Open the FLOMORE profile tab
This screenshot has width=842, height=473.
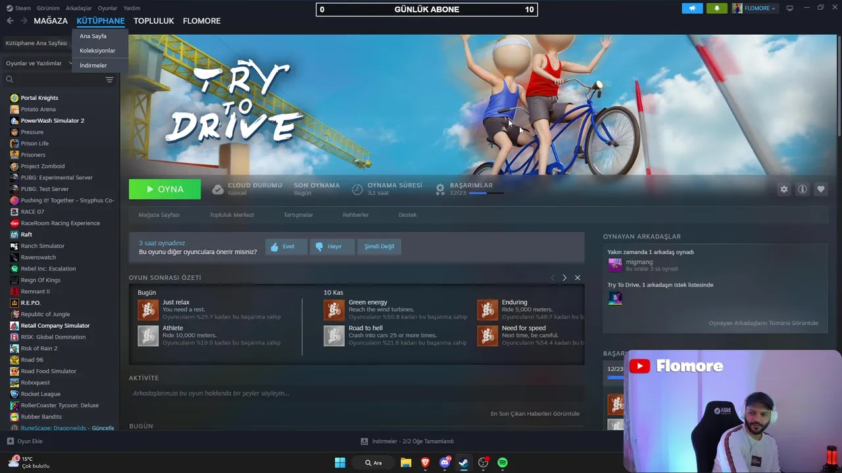point(201,21)
